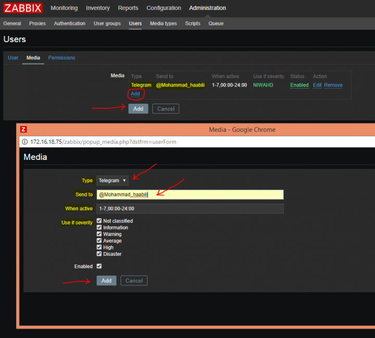Click Enabled status link for Telegram media
This screenshot has width=375, height=338.
(x=299, y=85)
